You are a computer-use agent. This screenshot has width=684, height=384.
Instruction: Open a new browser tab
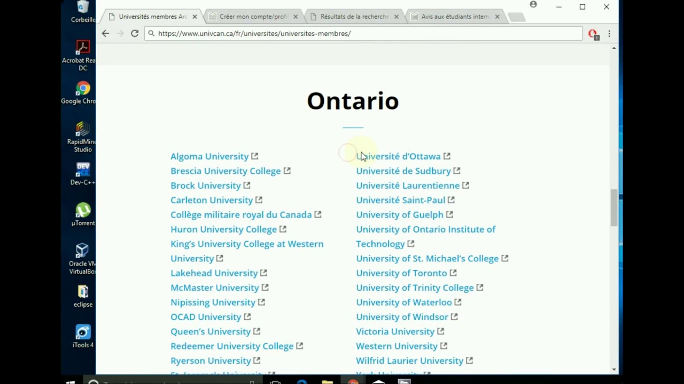click(x=516, y=17)
